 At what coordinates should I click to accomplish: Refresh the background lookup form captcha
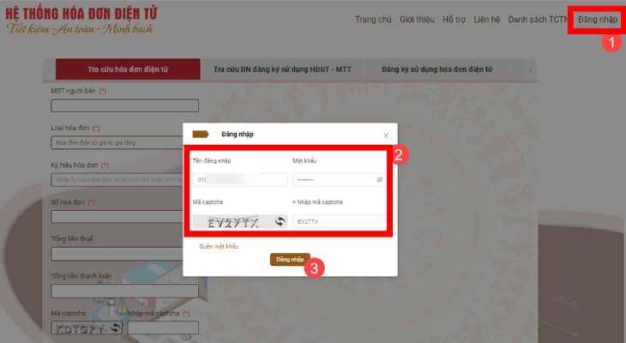coord(116,328)
